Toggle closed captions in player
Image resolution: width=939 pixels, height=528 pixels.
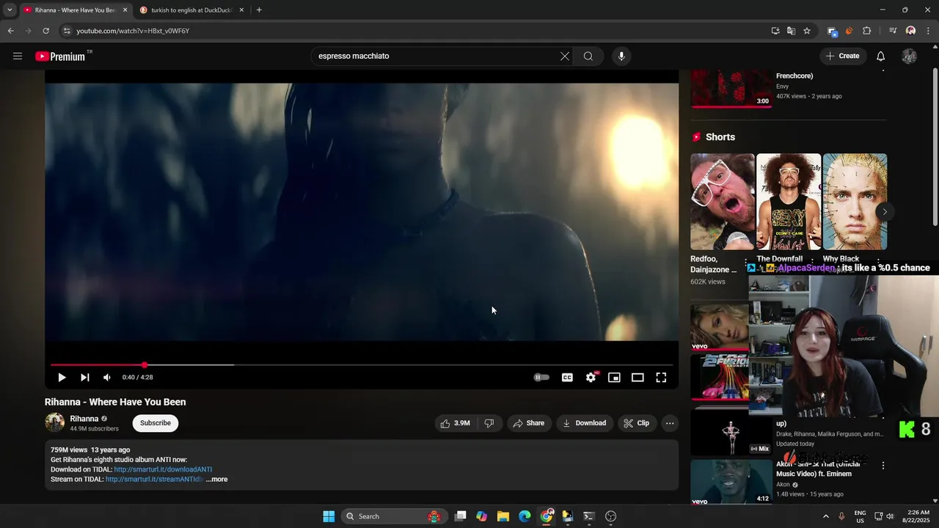click(x=567, y=378)
